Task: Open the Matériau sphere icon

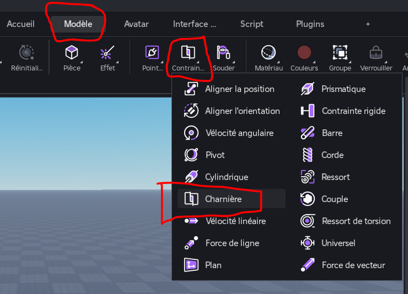Action: click(269, 53)
